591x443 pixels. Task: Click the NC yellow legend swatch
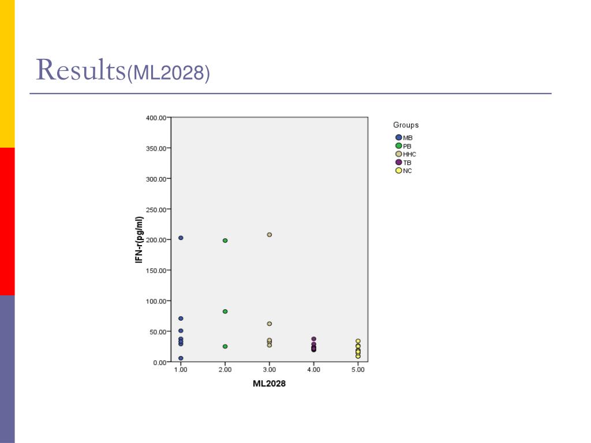pos(398,171)
